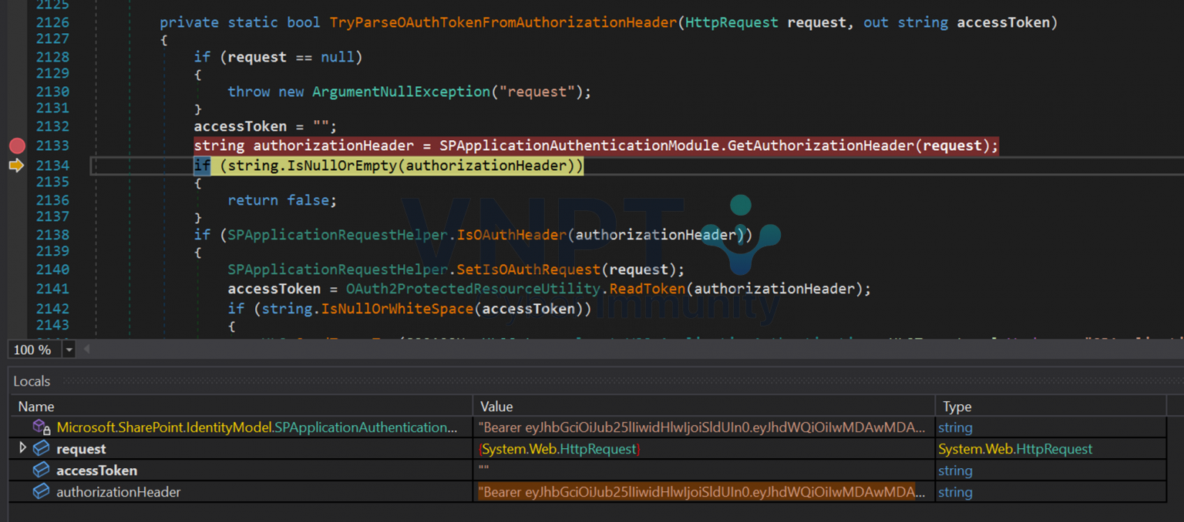Toggle a breakpoint beside line 2136
Screen dimensions: 1184x522
pos(17,199)
